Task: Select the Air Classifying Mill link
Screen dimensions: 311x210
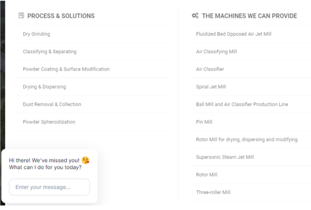Action: [x=216, y=52]
